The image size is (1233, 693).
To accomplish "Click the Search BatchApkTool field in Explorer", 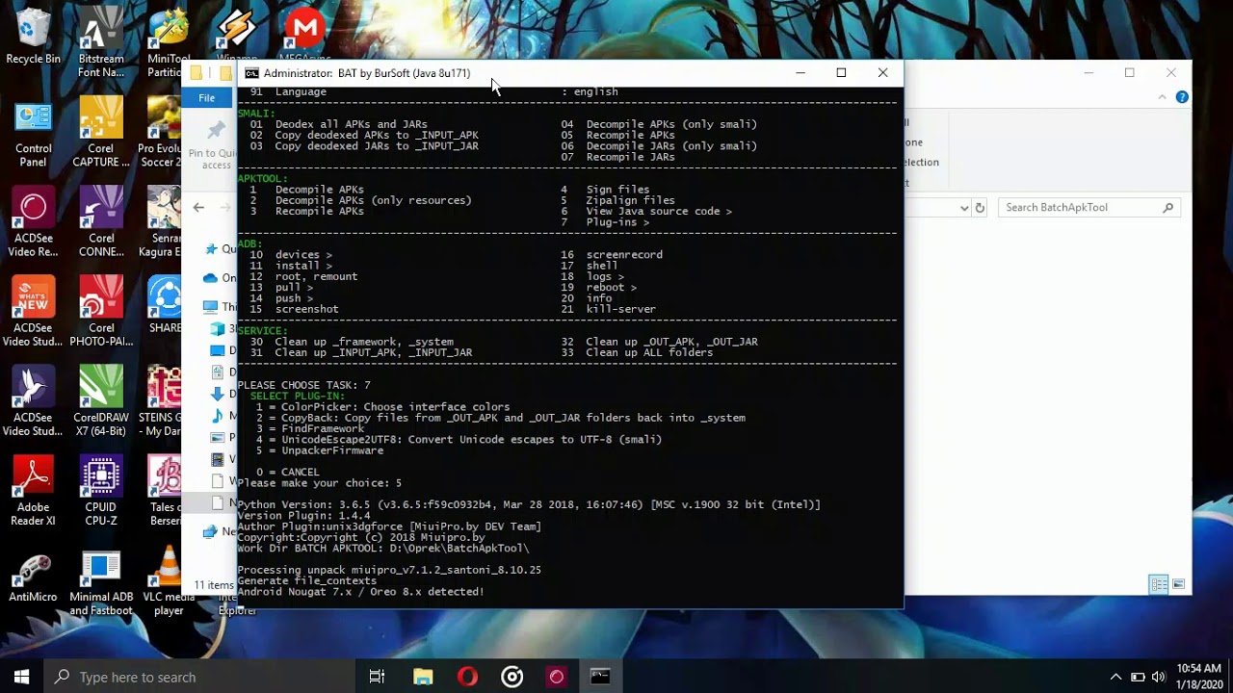I will point(1089,207).
